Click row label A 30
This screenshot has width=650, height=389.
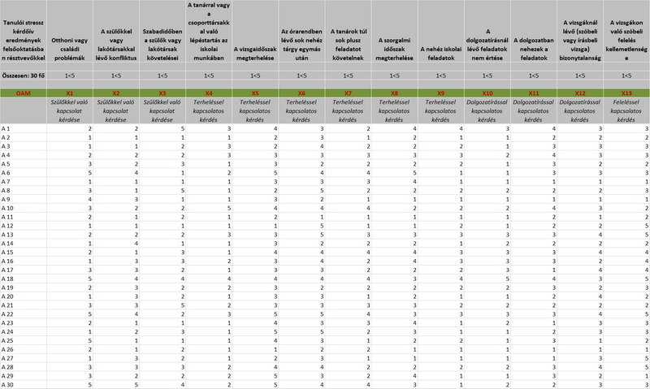coord(24,385)
